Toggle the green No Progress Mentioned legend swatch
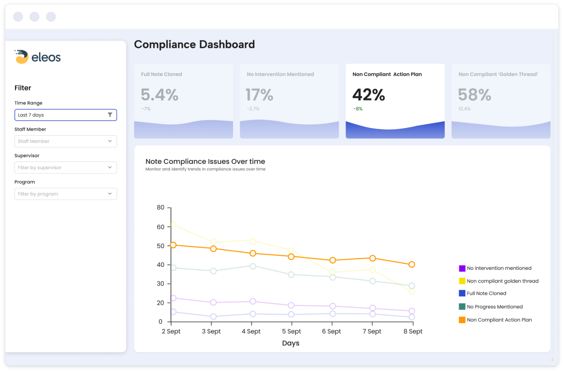 (x=462, y=307)
